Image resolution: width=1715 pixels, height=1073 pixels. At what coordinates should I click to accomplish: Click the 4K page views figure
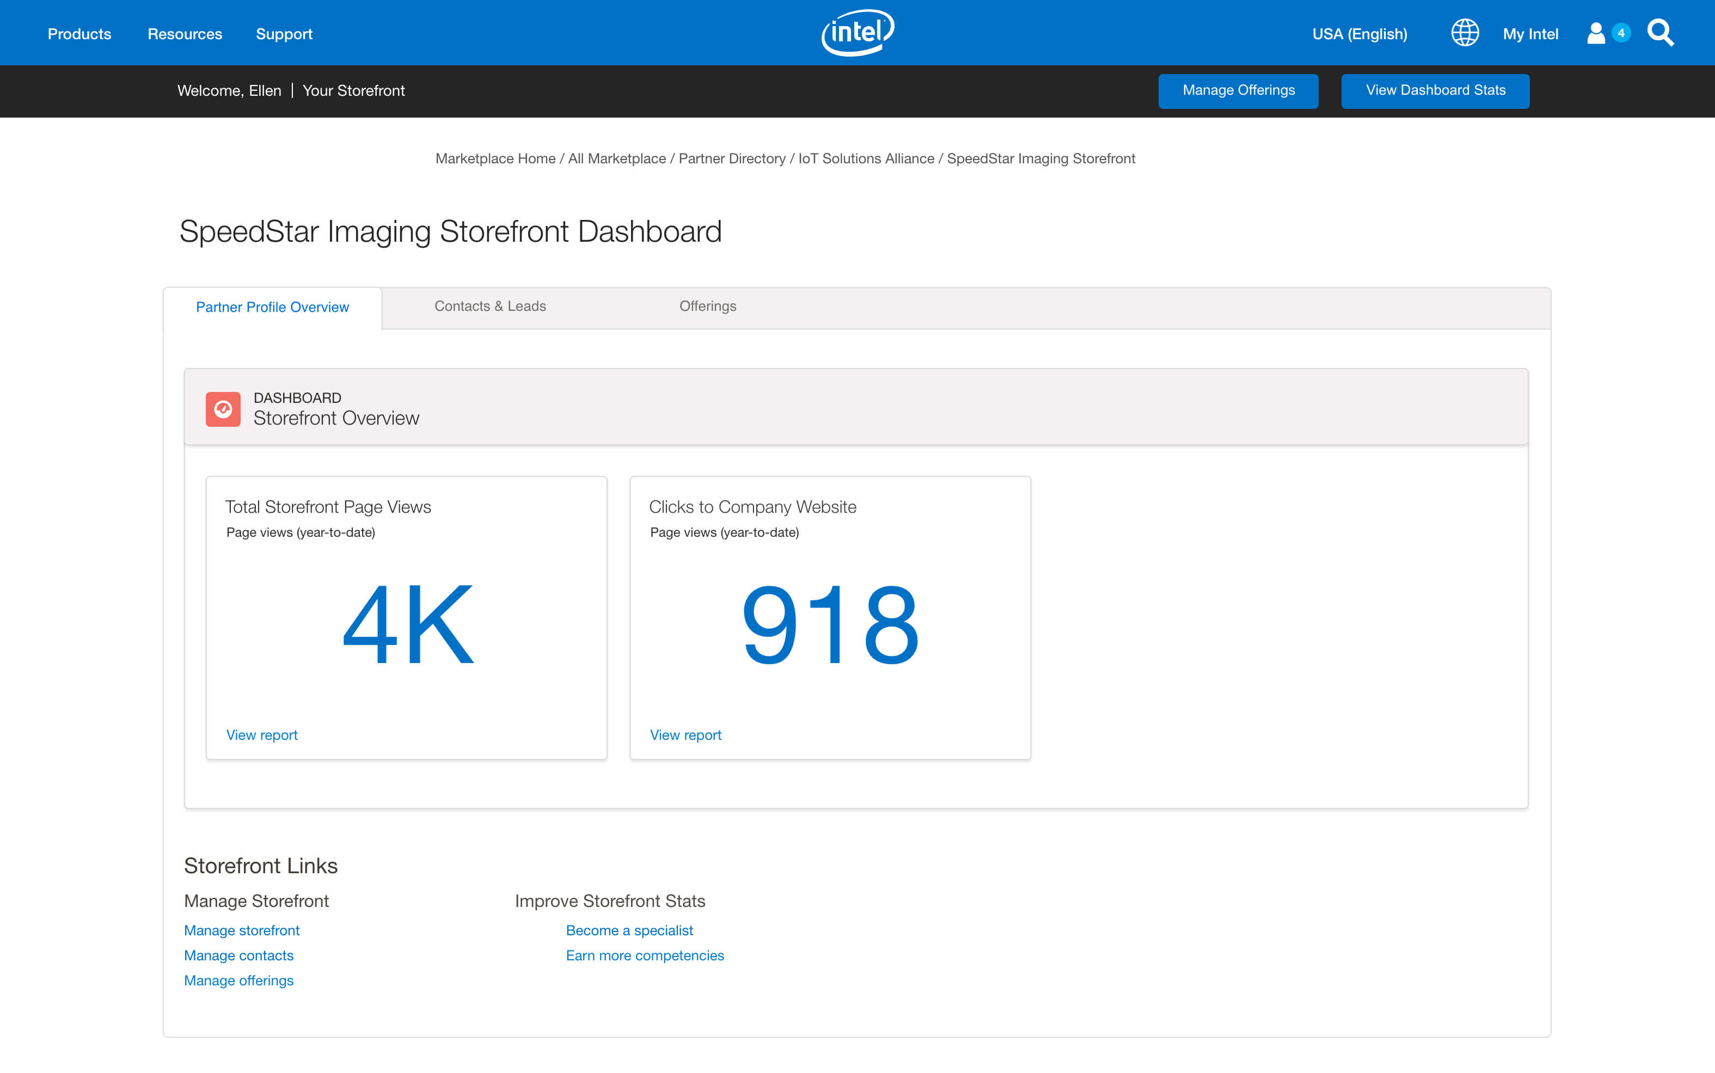(408, 624)
